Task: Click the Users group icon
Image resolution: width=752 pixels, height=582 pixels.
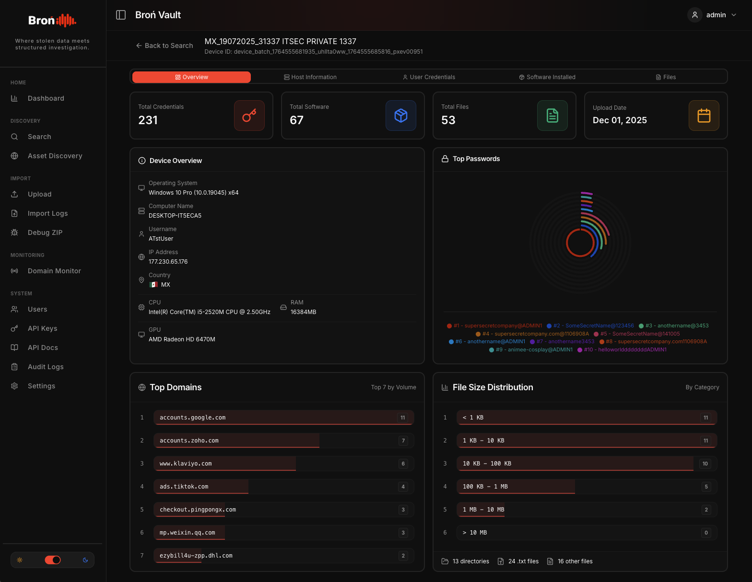Action: coord(14,309)
